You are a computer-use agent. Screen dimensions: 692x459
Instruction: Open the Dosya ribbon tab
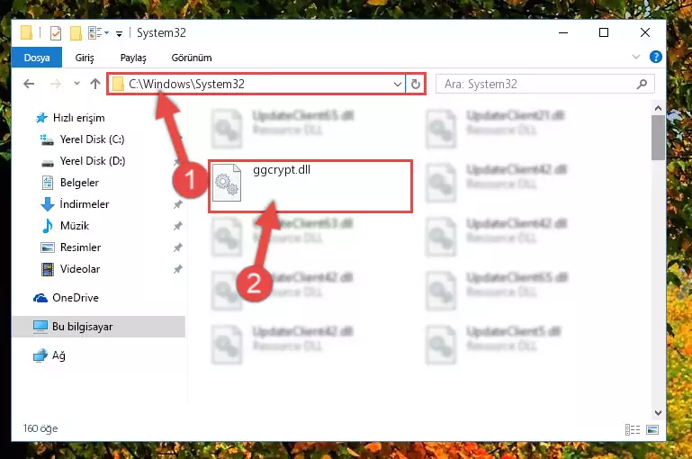[x=37, y=58]
